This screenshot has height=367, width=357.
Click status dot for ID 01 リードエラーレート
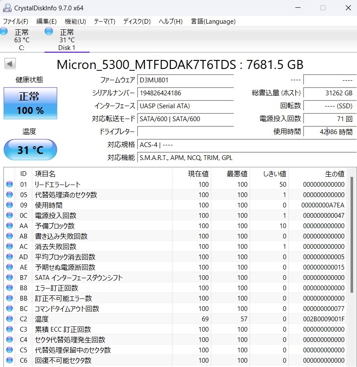pyautogui.click(x=9, y=184)
